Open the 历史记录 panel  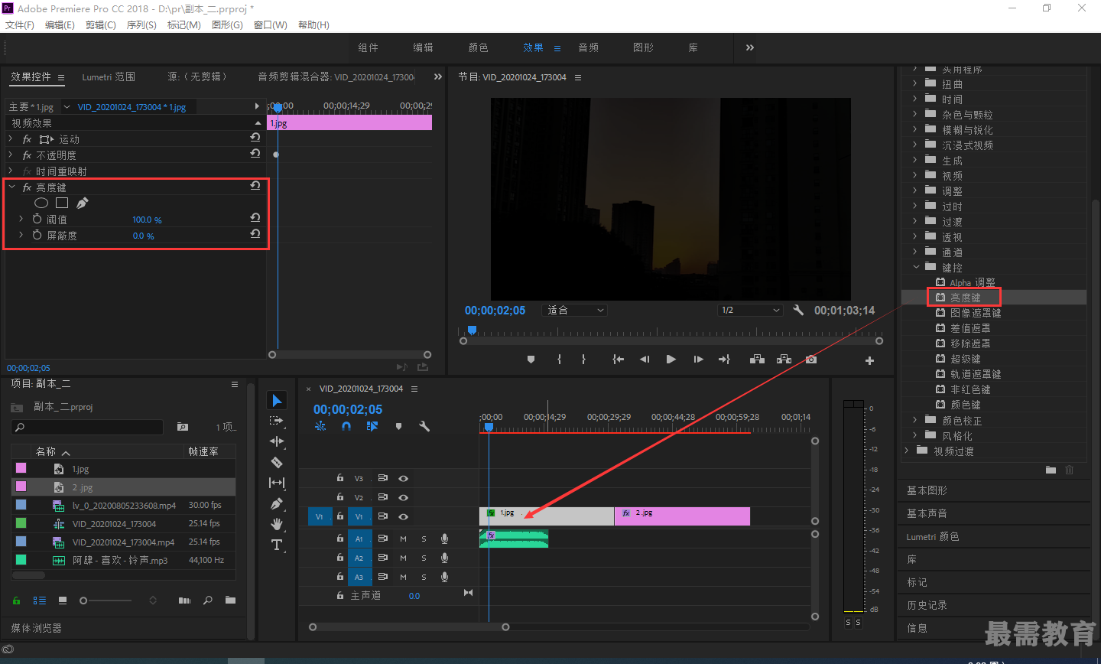927,605
